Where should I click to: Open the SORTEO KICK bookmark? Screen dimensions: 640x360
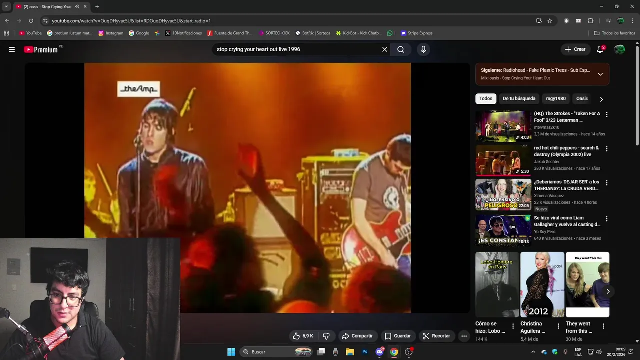click(274, 33)
